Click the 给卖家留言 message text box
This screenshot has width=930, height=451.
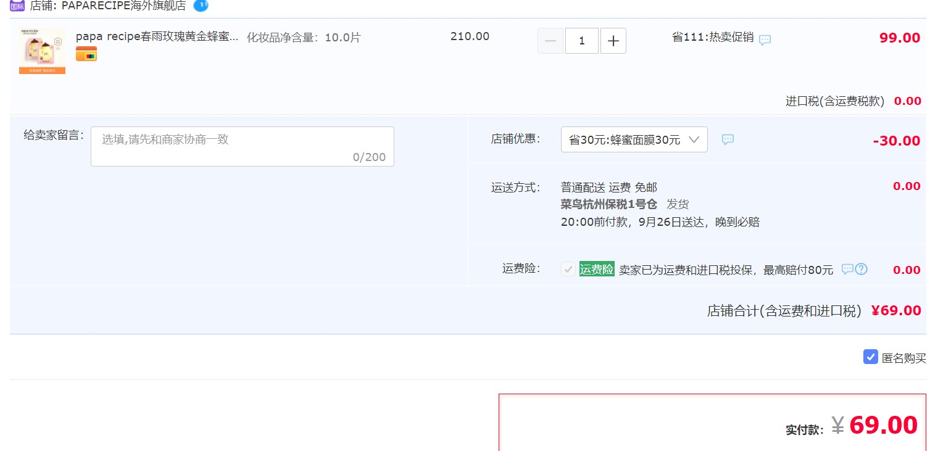tap(243, 147)
